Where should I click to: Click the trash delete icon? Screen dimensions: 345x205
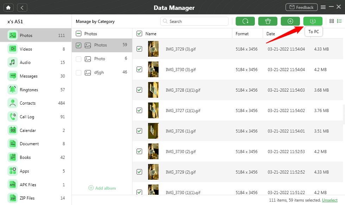[268, 21]
